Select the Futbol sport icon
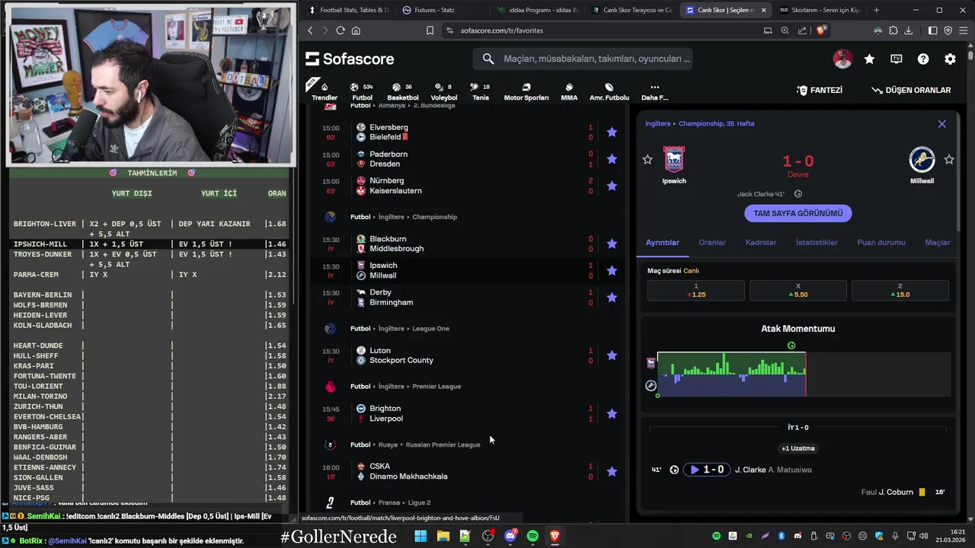Image resolution: width=975 pixels, height=548 pixels. (x=362, y=91)
